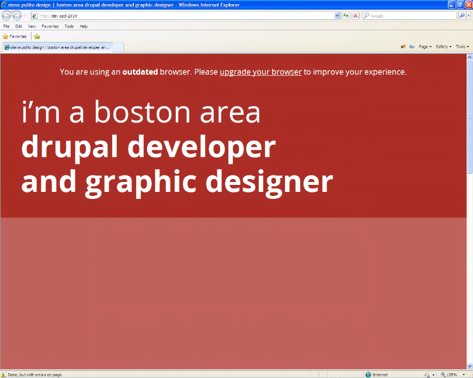This screenshot has height=378, width=473.
Task: Click the Add to Favorites Bar icon
Action: (37, 37)
